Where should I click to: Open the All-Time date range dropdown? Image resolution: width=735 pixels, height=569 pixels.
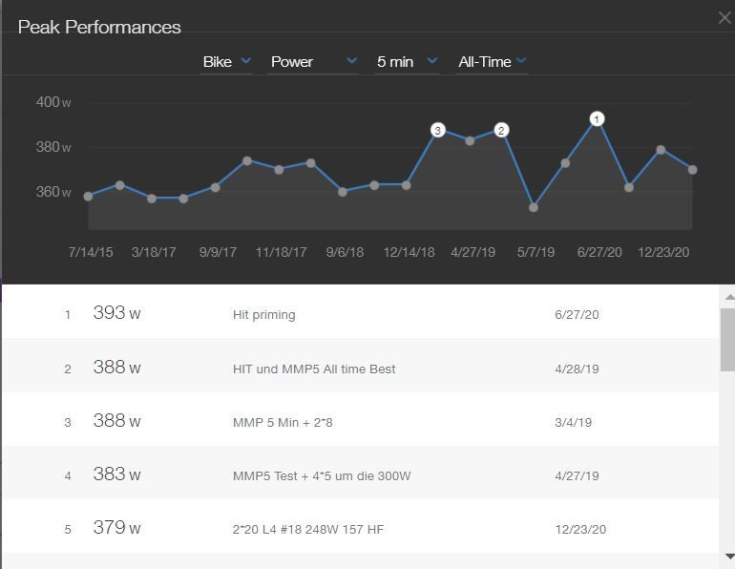[x=492, y=61]
